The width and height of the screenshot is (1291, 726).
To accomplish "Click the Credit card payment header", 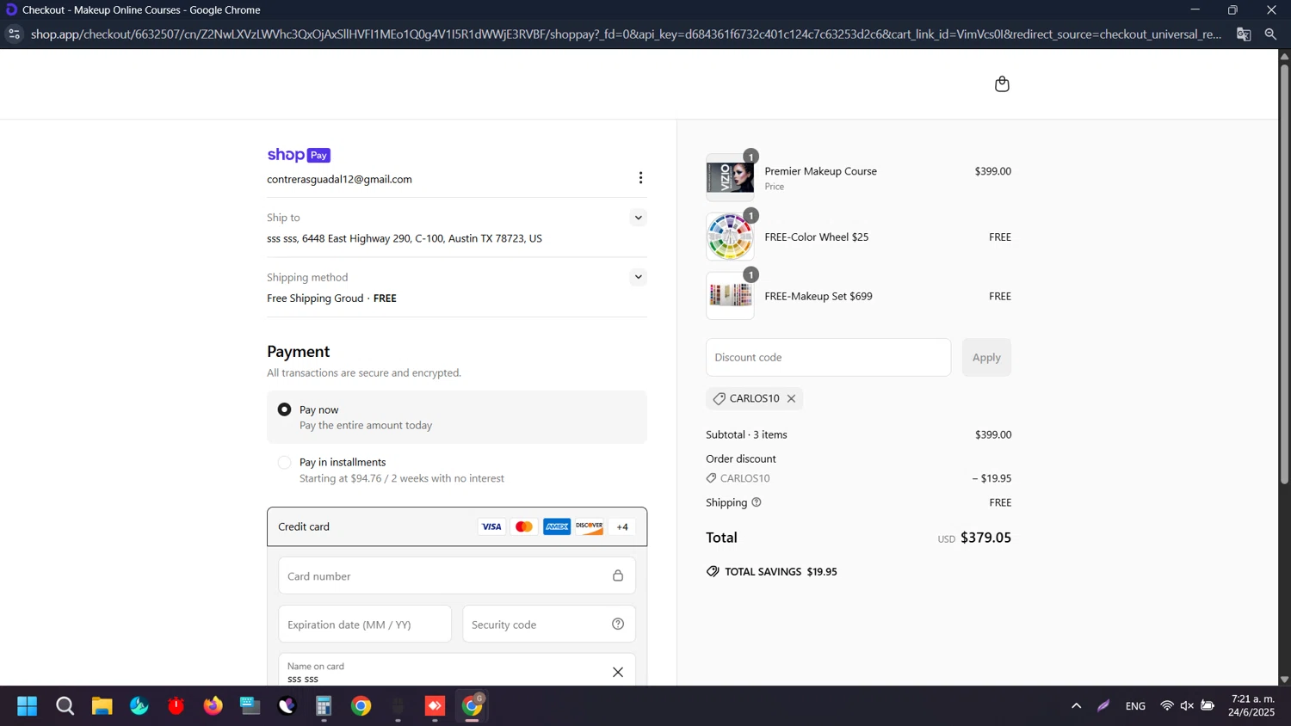I will click(456, 526).
